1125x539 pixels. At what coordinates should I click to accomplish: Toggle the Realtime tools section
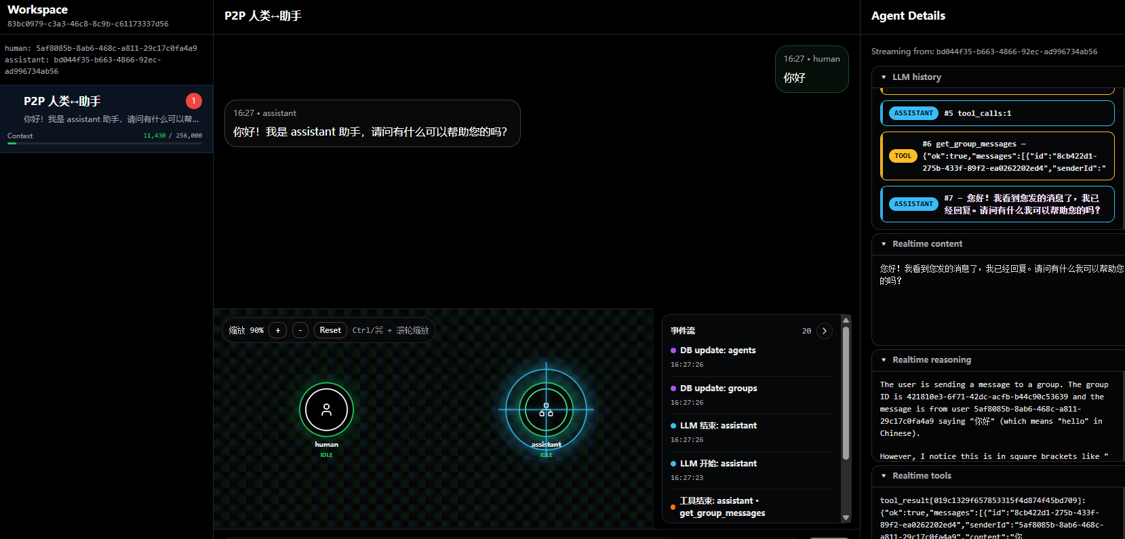coord(884,476)
